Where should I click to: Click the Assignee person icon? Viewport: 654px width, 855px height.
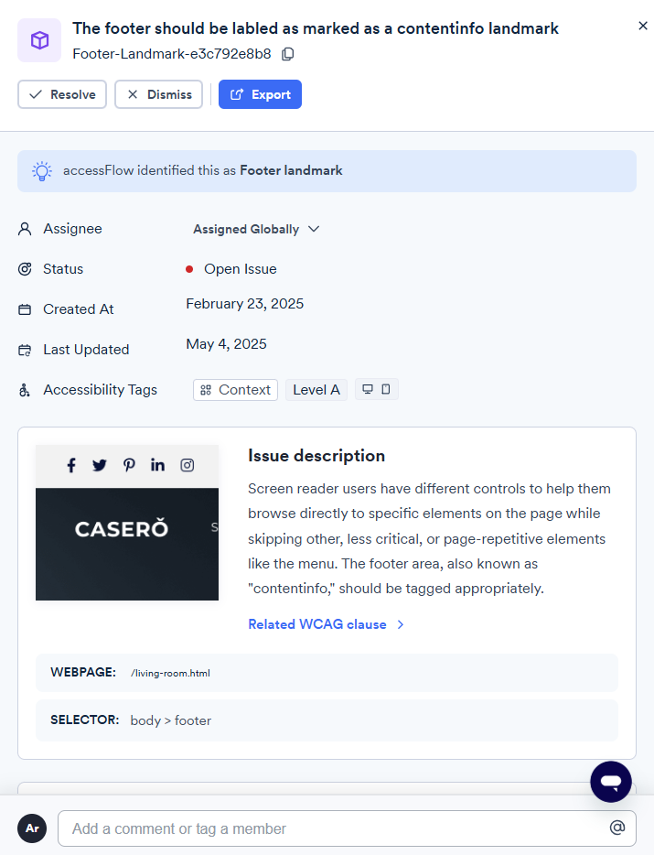coord(25,229)
